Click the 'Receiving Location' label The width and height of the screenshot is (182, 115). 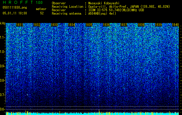coord(67,7)
